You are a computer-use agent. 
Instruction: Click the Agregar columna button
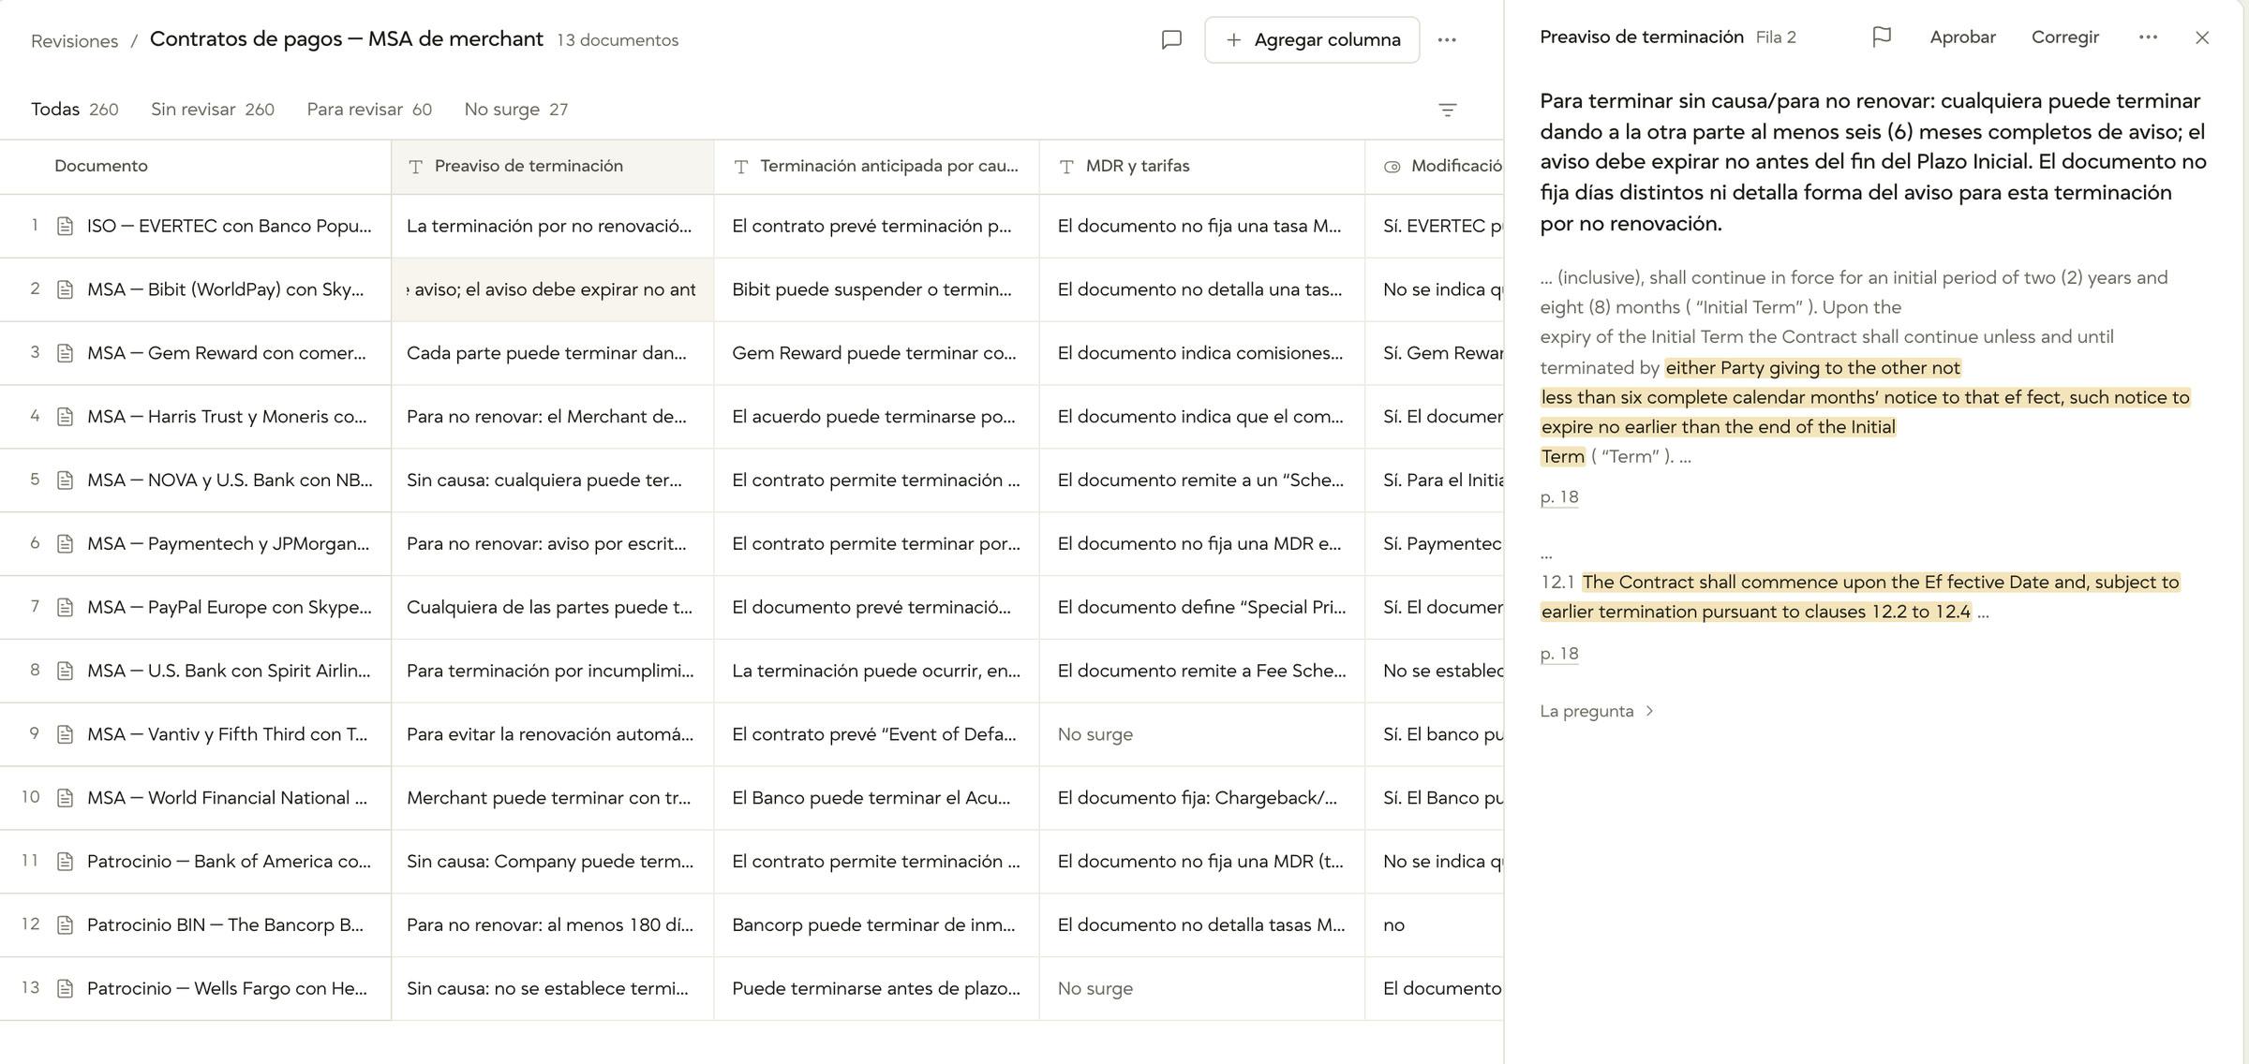point(1312,40)
